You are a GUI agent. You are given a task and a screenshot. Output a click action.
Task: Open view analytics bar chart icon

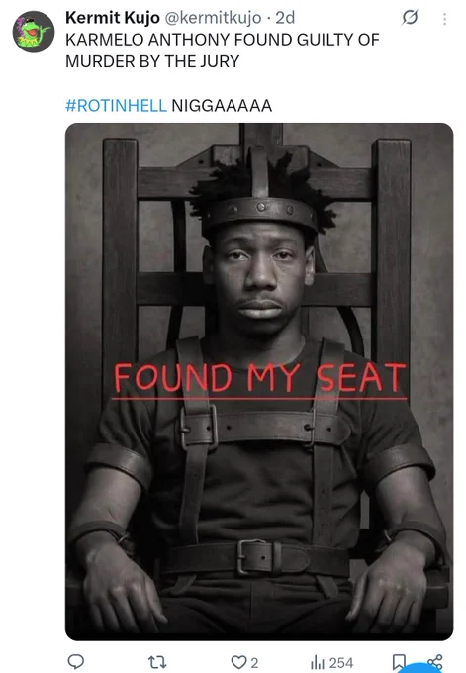point(318,663)
